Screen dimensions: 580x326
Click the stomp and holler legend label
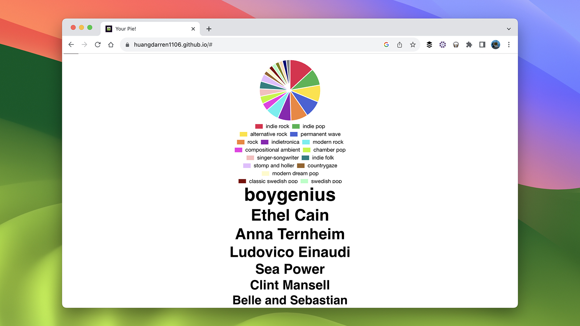[274, 166]
